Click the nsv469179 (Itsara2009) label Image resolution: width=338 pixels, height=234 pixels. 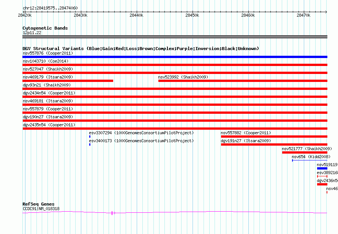(48, 77)
